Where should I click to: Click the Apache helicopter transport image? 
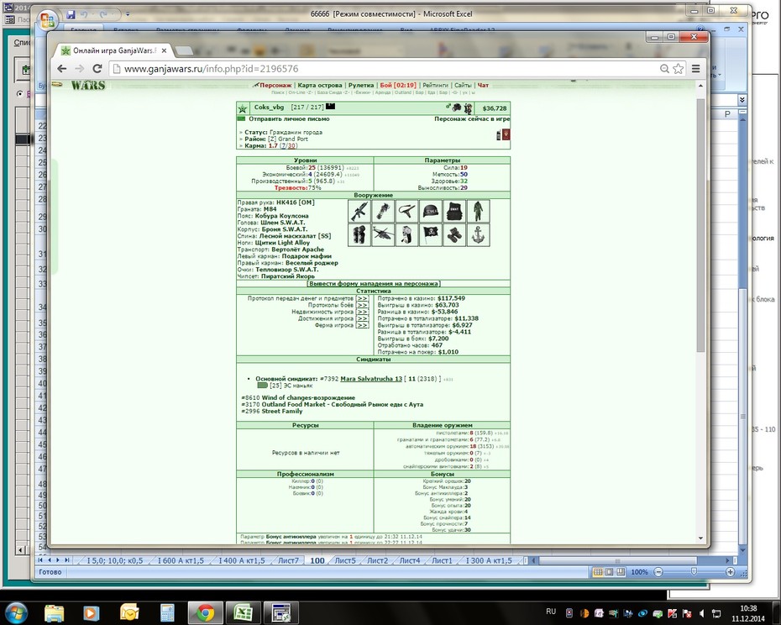(x=383, y=234)
